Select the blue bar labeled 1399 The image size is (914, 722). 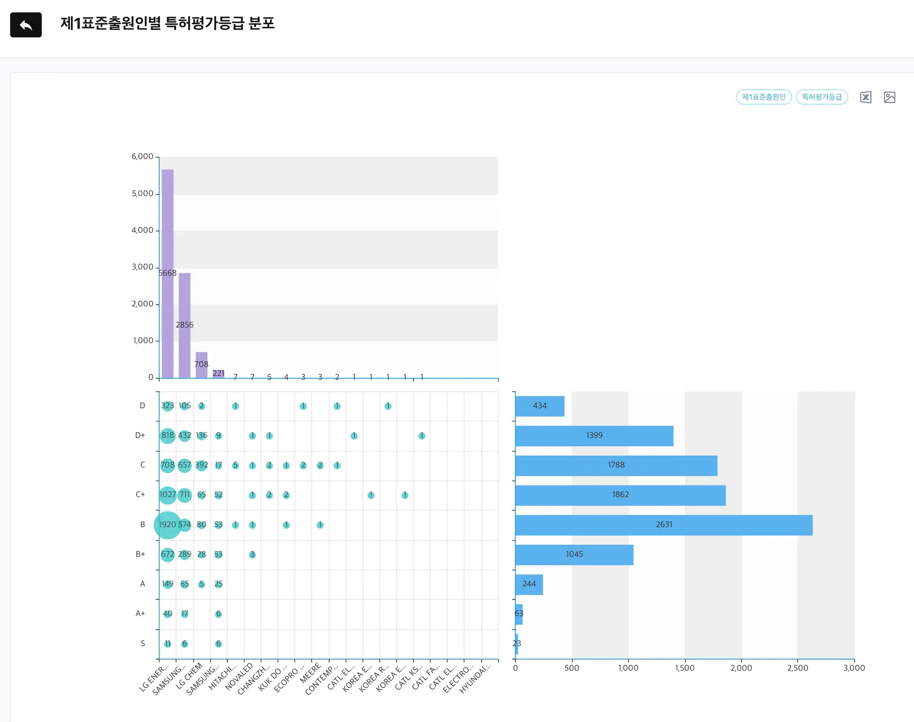594,436
